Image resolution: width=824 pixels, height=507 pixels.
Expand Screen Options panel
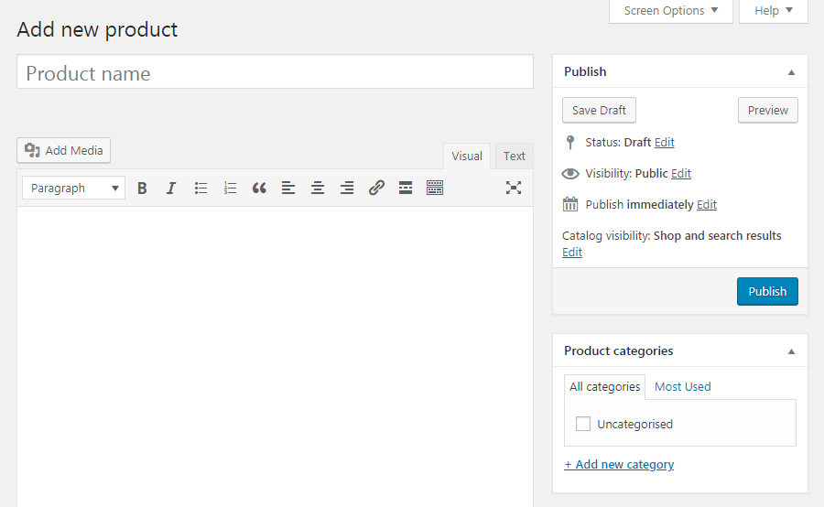click(671, 11)
